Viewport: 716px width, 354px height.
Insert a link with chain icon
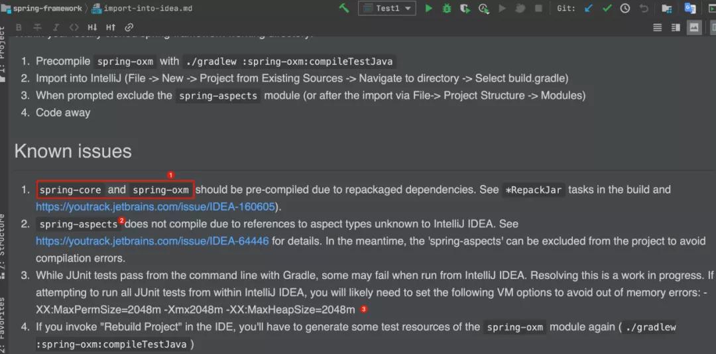[x=129, y=27]
